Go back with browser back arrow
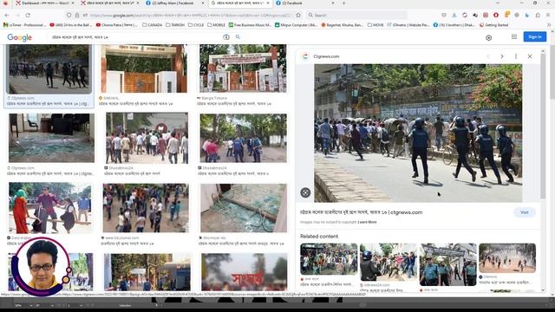The image size is (555, 312). (7, 16)
